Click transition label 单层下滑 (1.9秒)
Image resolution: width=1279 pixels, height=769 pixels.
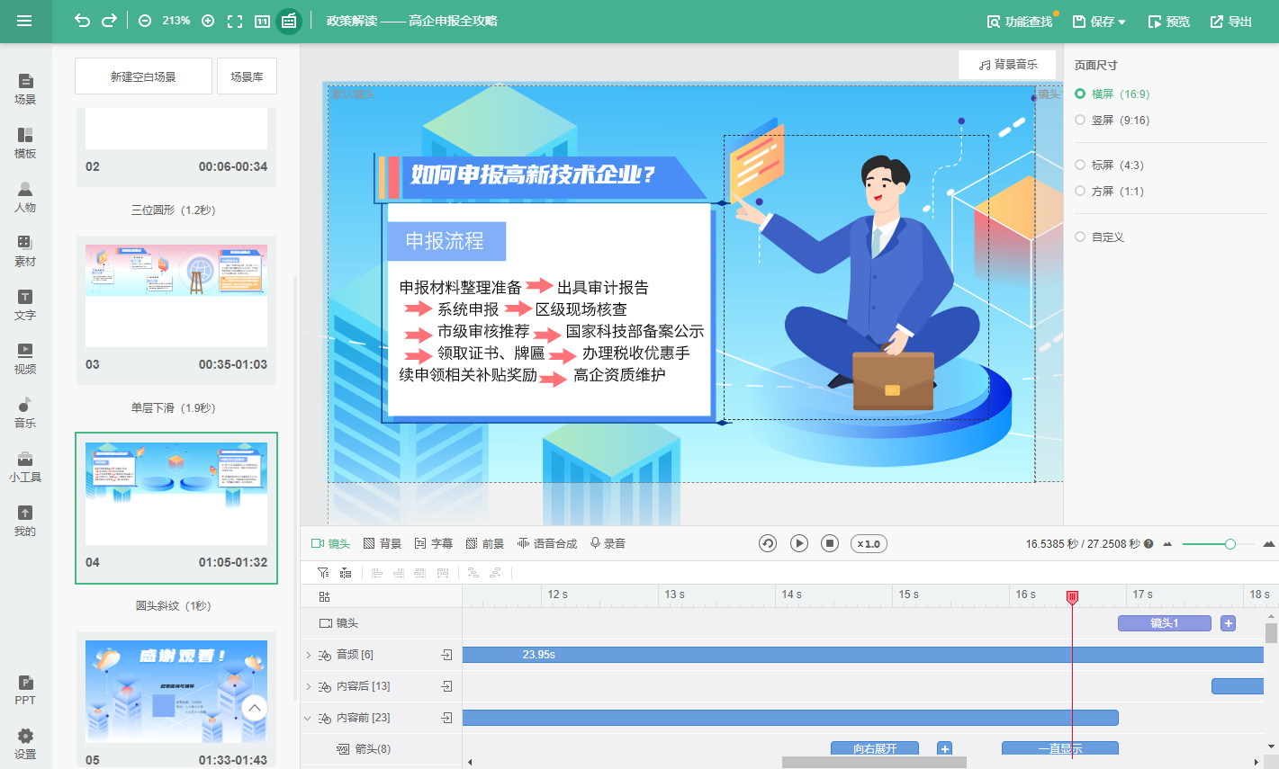pyautogui.click(x=173, y=407)
